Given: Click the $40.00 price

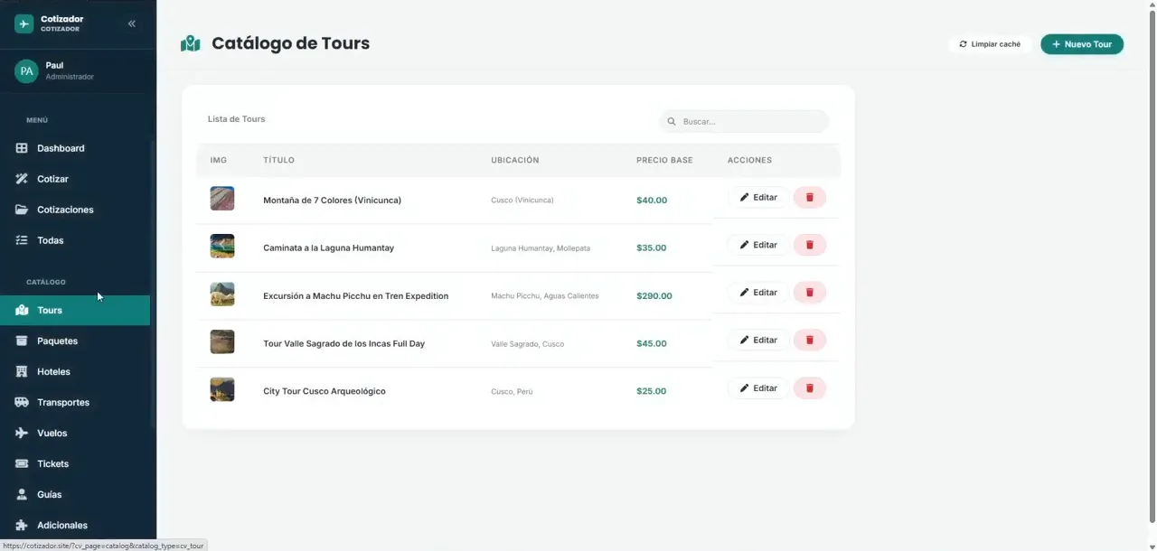Looking at the screenshot, I should [652, 201].
